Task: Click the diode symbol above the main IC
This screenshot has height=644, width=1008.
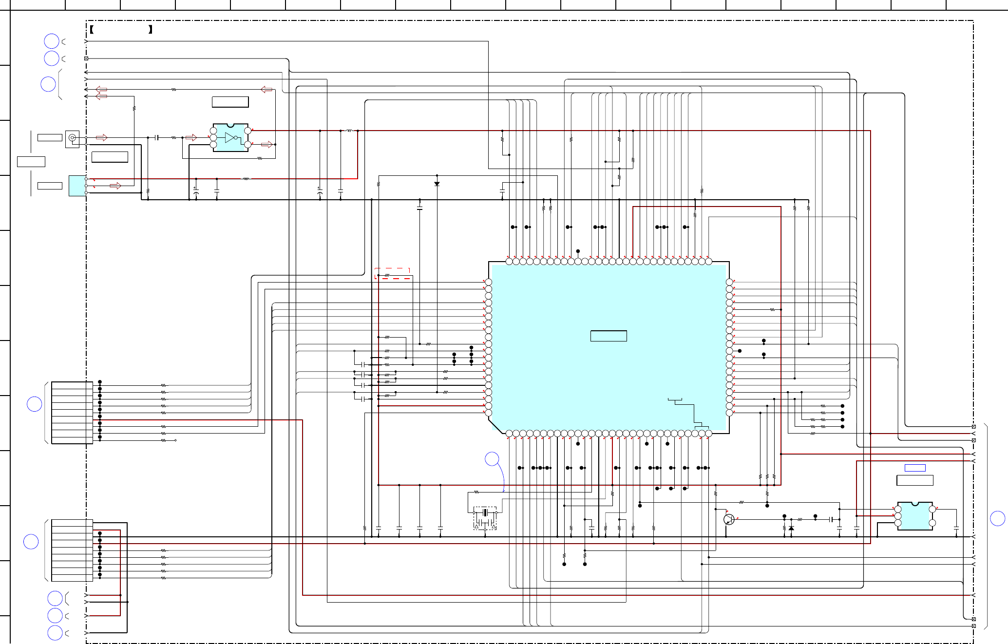Action: click(x=437, y=184)
